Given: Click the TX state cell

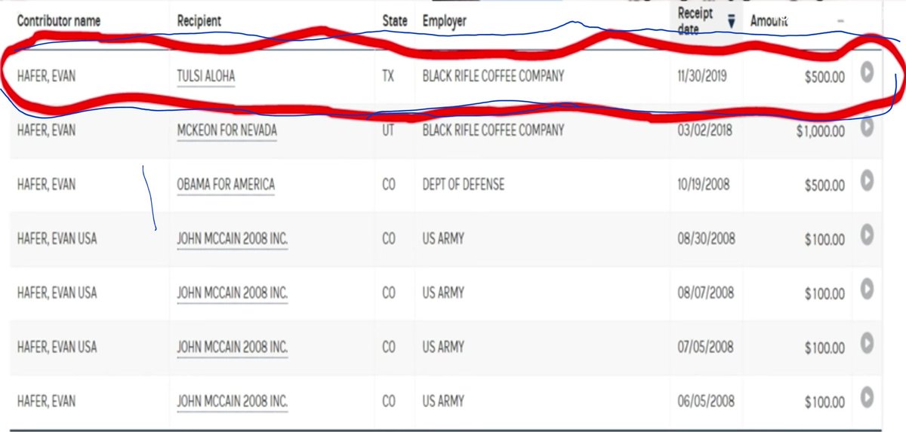Looking at the screenshot, I should 390,76.
